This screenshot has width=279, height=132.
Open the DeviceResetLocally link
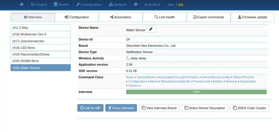pos(216,77)
